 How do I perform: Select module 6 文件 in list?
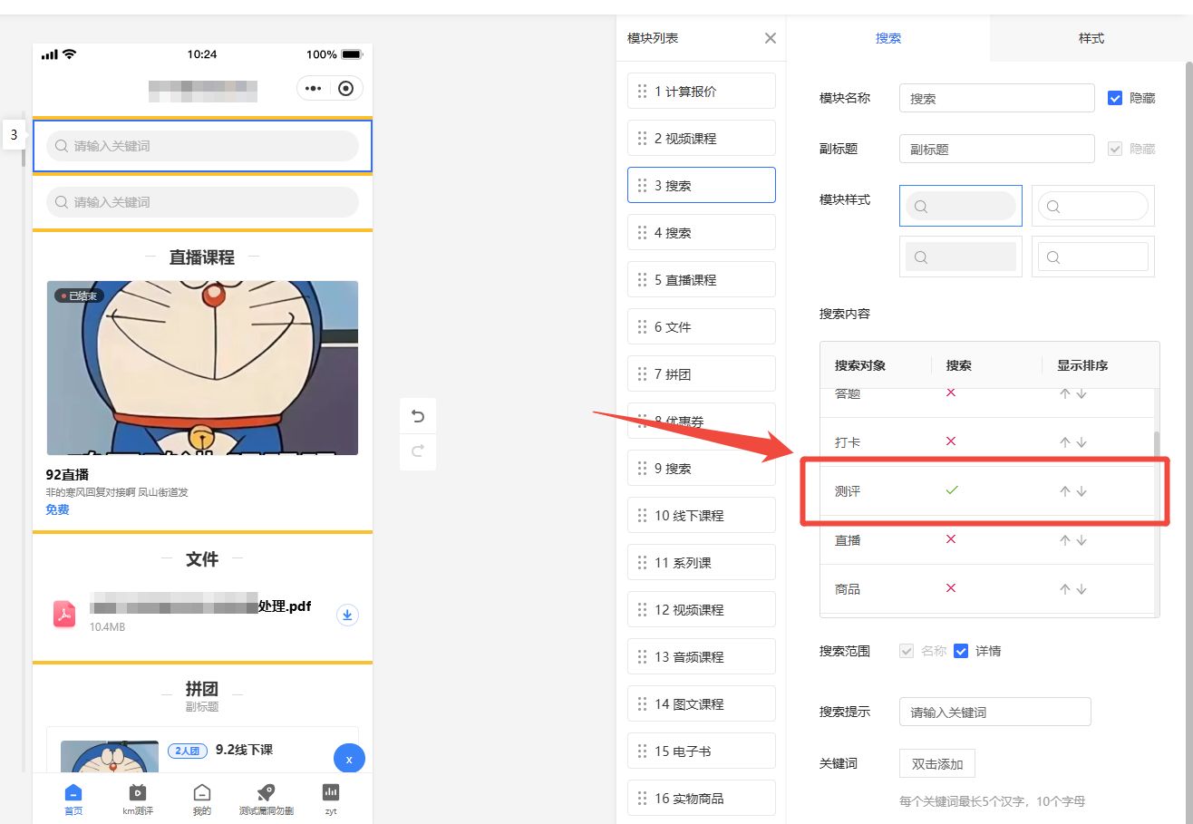click(x=702, y=326)
